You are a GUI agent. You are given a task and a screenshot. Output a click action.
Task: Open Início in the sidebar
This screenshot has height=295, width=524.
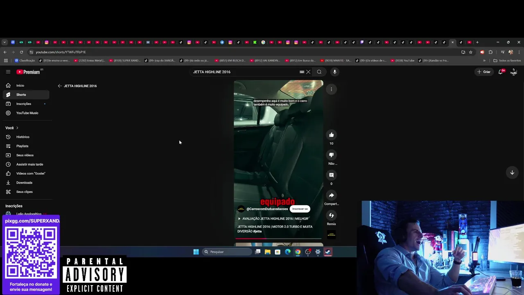tap(26, 86)
